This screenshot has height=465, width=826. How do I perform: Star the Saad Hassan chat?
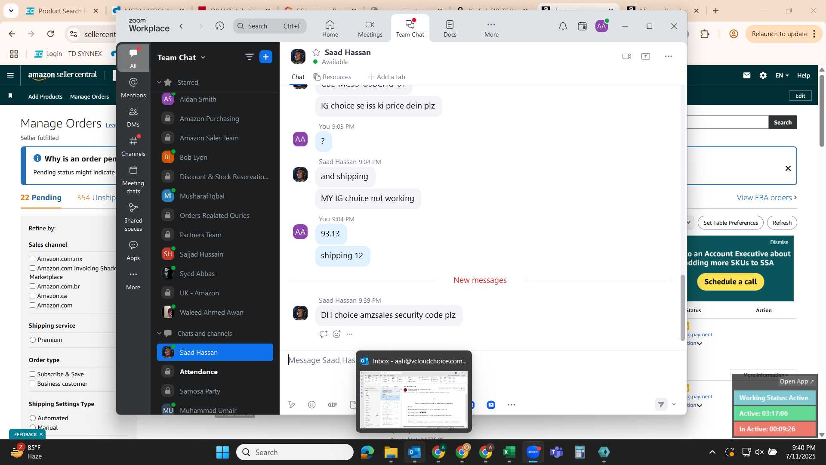316,52
